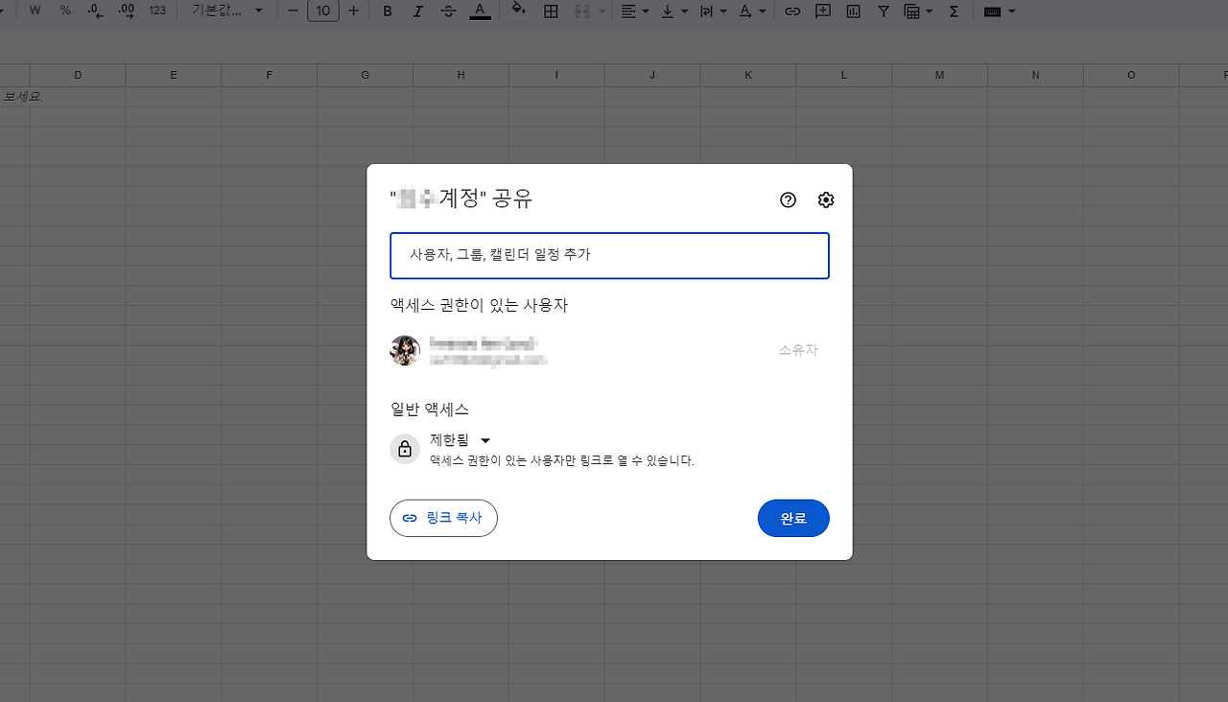1228x702 pixels.
Task: Select the percent format icon
Action: point(64,12)
